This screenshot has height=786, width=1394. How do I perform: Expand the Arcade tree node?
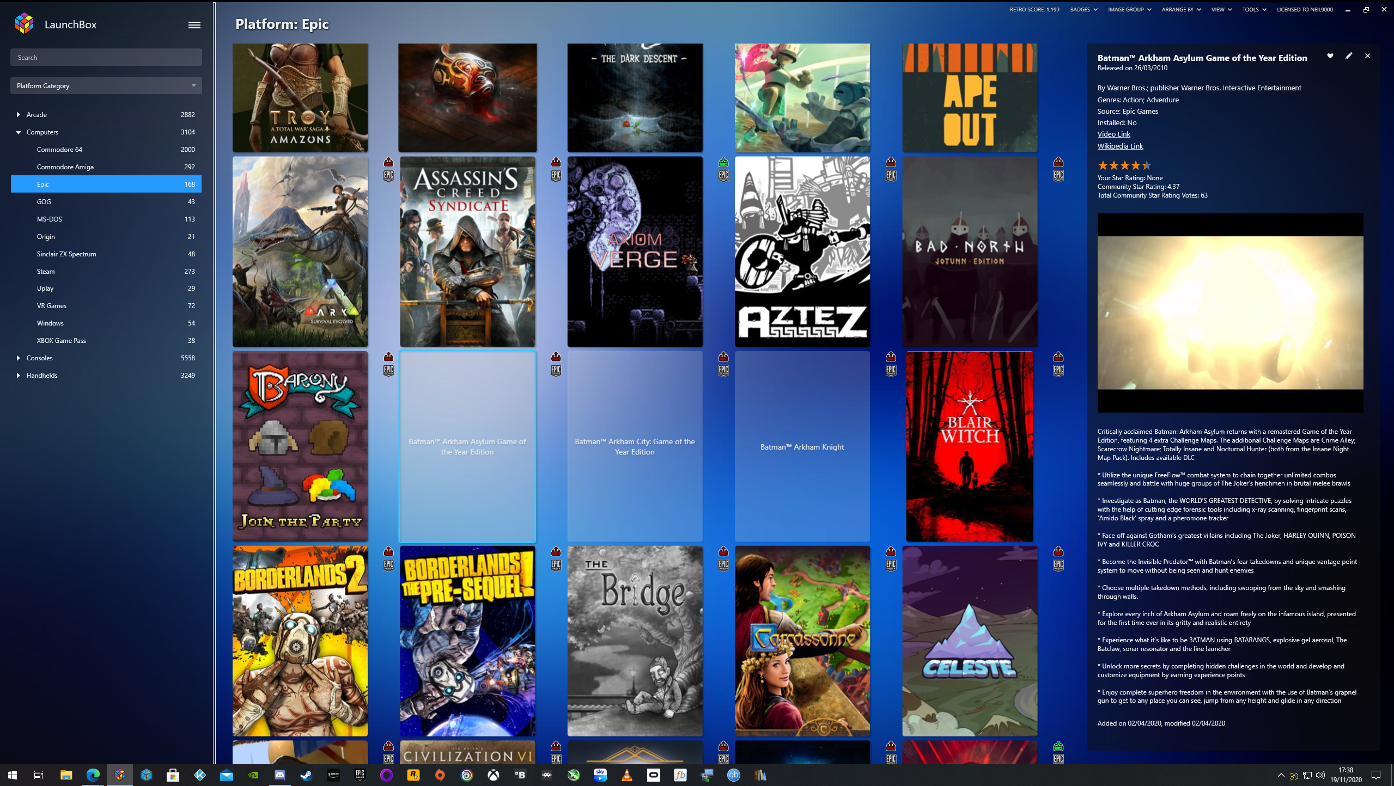(19, 115)
